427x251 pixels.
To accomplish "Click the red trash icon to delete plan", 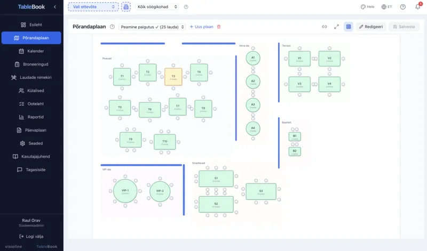I will point(218,27).
